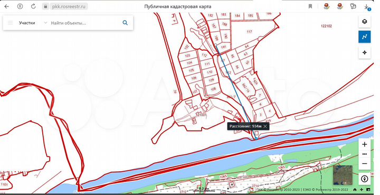Select parcel 112 on the map

pyautogui.click(x=204, y=55)
